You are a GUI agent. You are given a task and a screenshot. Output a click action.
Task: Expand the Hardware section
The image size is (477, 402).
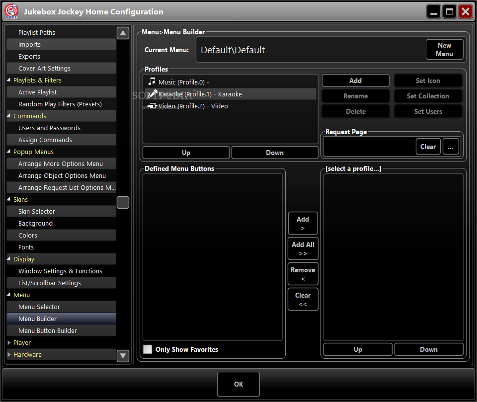click(9, 354)
